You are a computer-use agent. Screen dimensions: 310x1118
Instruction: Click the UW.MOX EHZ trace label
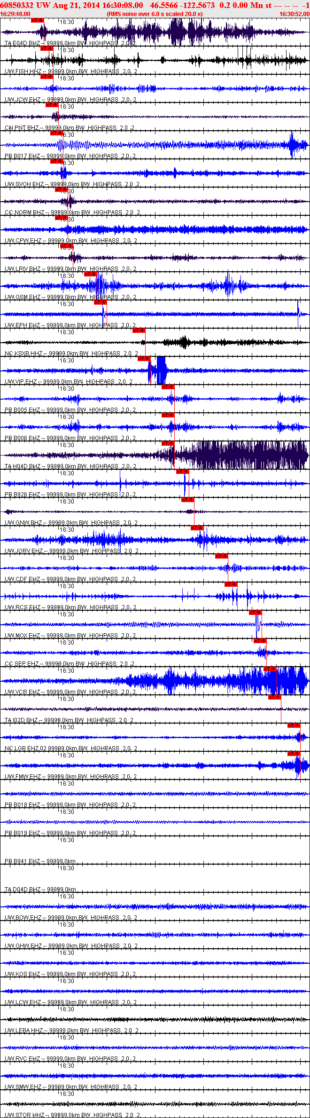(70, 636)
